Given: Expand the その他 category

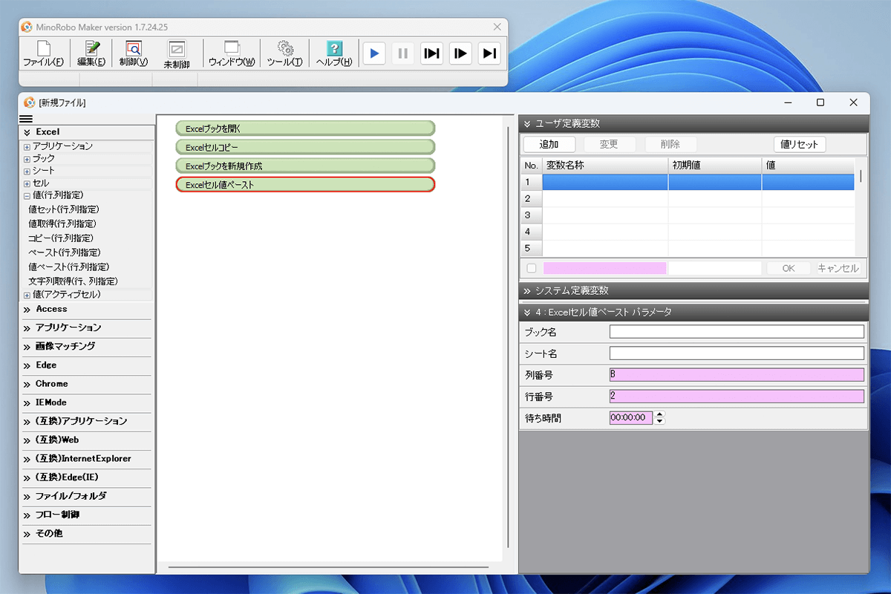Looking at the screenshot, I should (27, 534).
